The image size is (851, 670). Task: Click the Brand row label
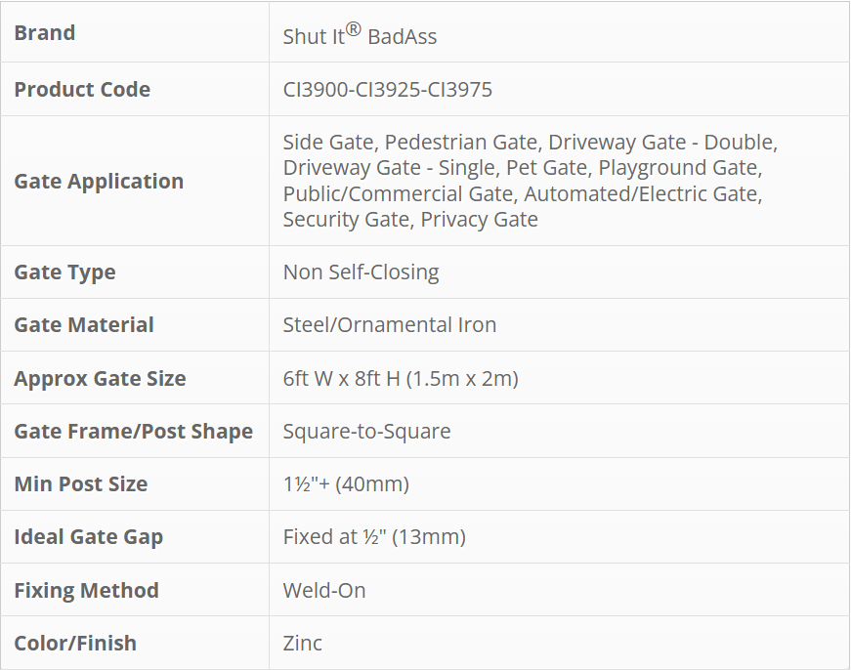coord(45,33)
